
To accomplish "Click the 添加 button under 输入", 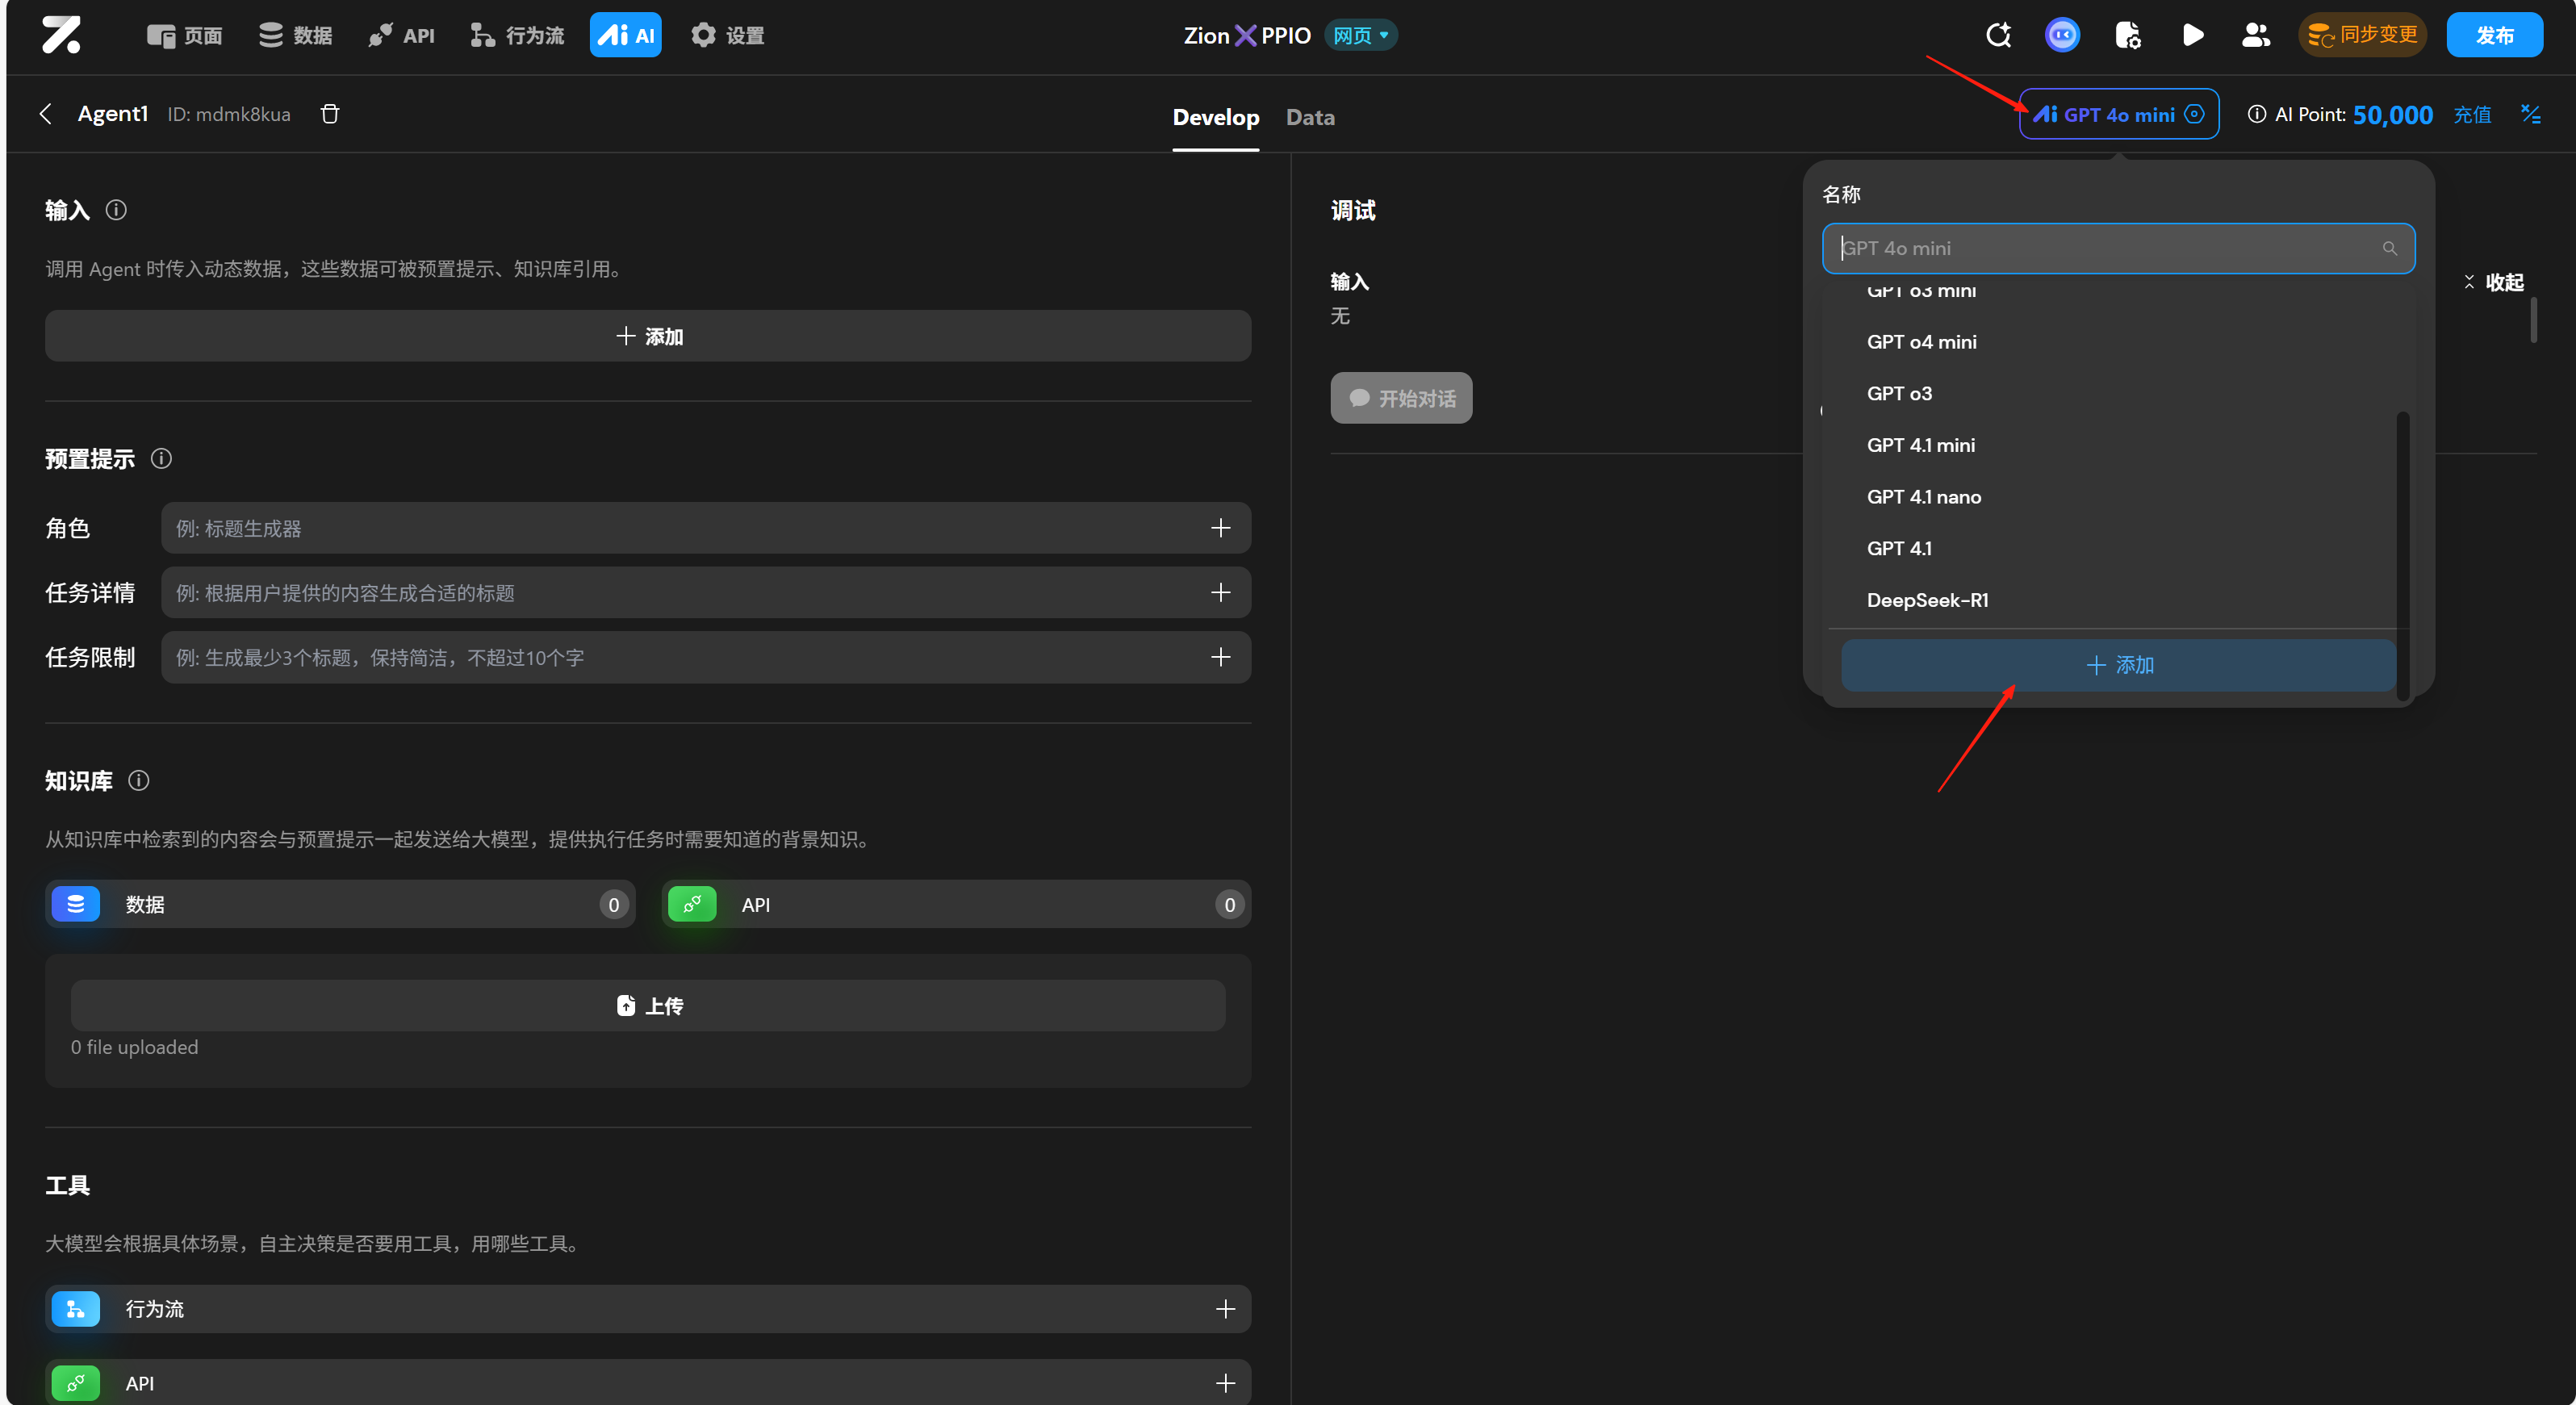I will (x=648, y=336).
